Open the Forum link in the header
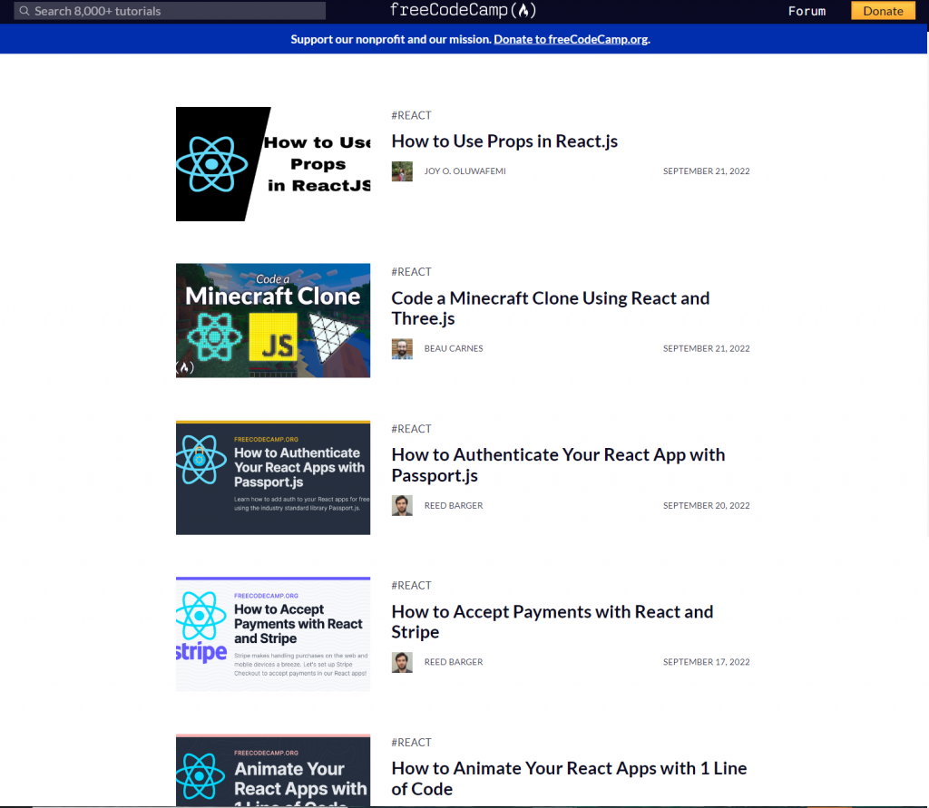 pyautogui.click(x=807, y=11)
